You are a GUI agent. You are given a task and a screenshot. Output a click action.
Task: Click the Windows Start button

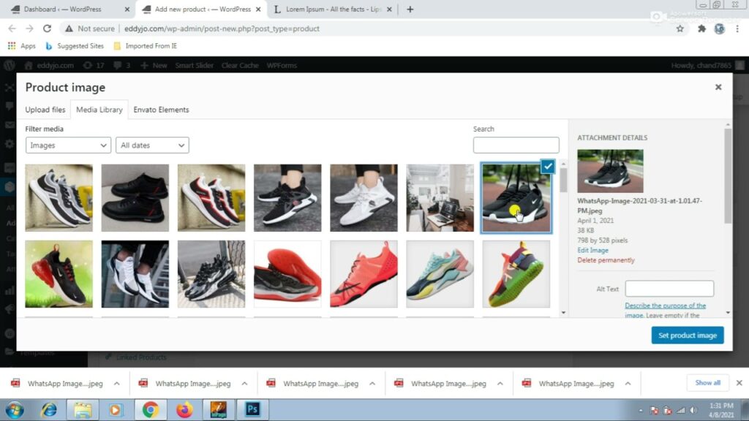(14, 409)
